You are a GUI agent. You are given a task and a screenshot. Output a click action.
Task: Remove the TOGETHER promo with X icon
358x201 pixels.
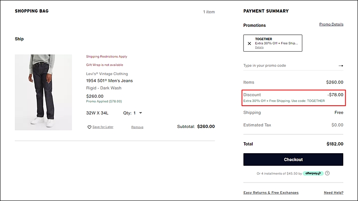click(x=249, y=43)
